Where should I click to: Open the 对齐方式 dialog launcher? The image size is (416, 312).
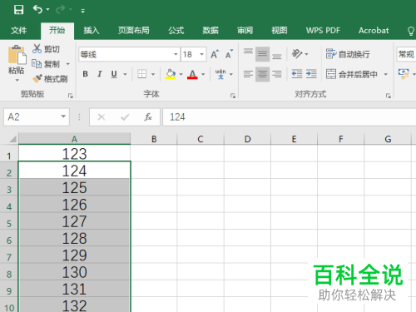pos(389,96)
